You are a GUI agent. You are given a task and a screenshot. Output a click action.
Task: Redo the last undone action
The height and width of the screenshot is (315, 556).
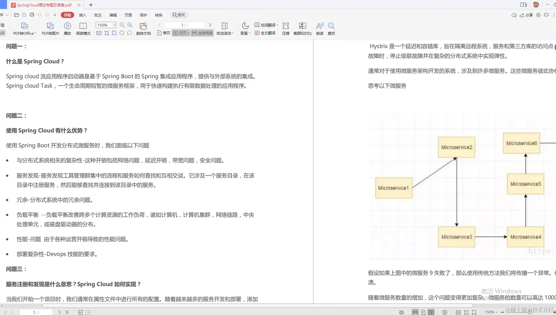47,15
